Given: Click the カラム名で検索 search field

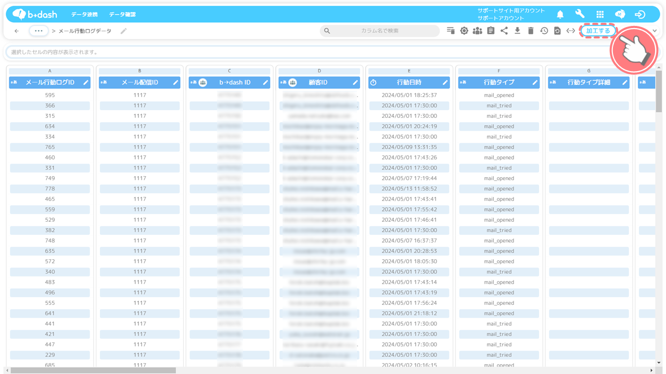Looking at the screenshot, I should point(380,31).
